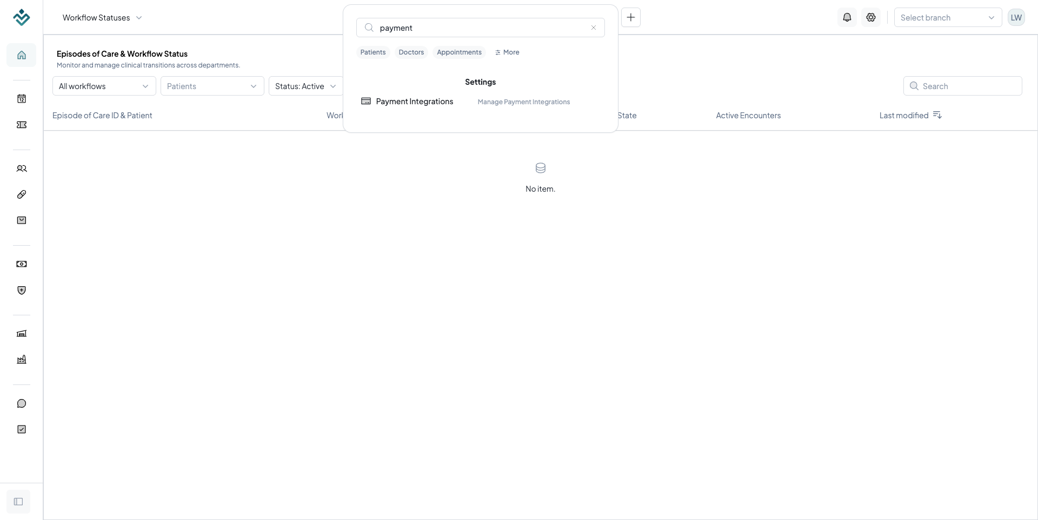This screenshot has width=1038, height=520.
Task: Click the Payment Integrations card icon
Action: 366,101
